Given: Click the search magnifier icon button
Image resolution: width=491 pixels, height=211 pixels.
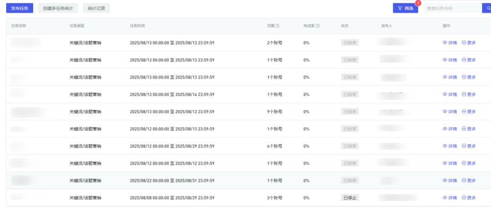Looking at the screenshot, I should pyautogui.click(x=486, y=8).
